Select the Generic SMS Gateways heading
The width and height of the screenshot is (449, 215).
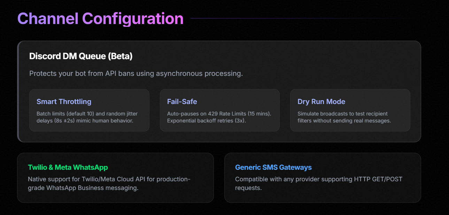click(273, 167)
